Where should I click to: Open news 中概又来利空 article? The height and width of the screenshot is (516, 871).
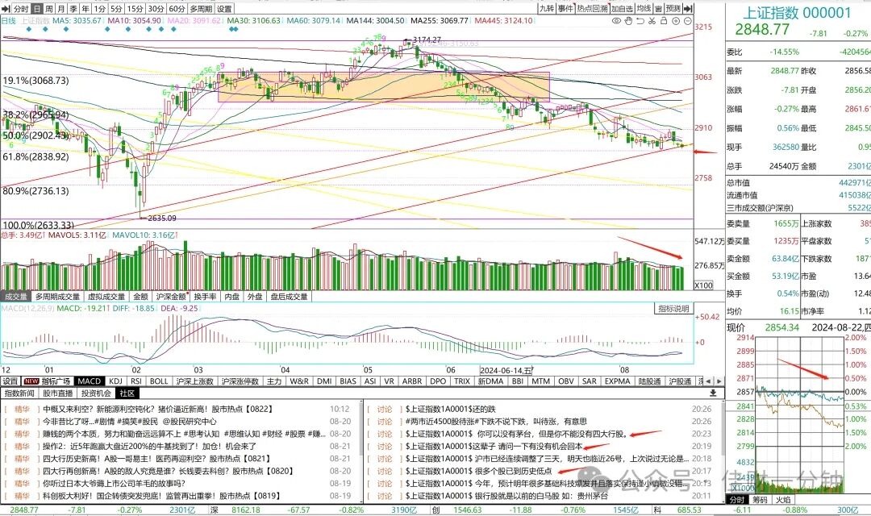[x=157, y=409]
